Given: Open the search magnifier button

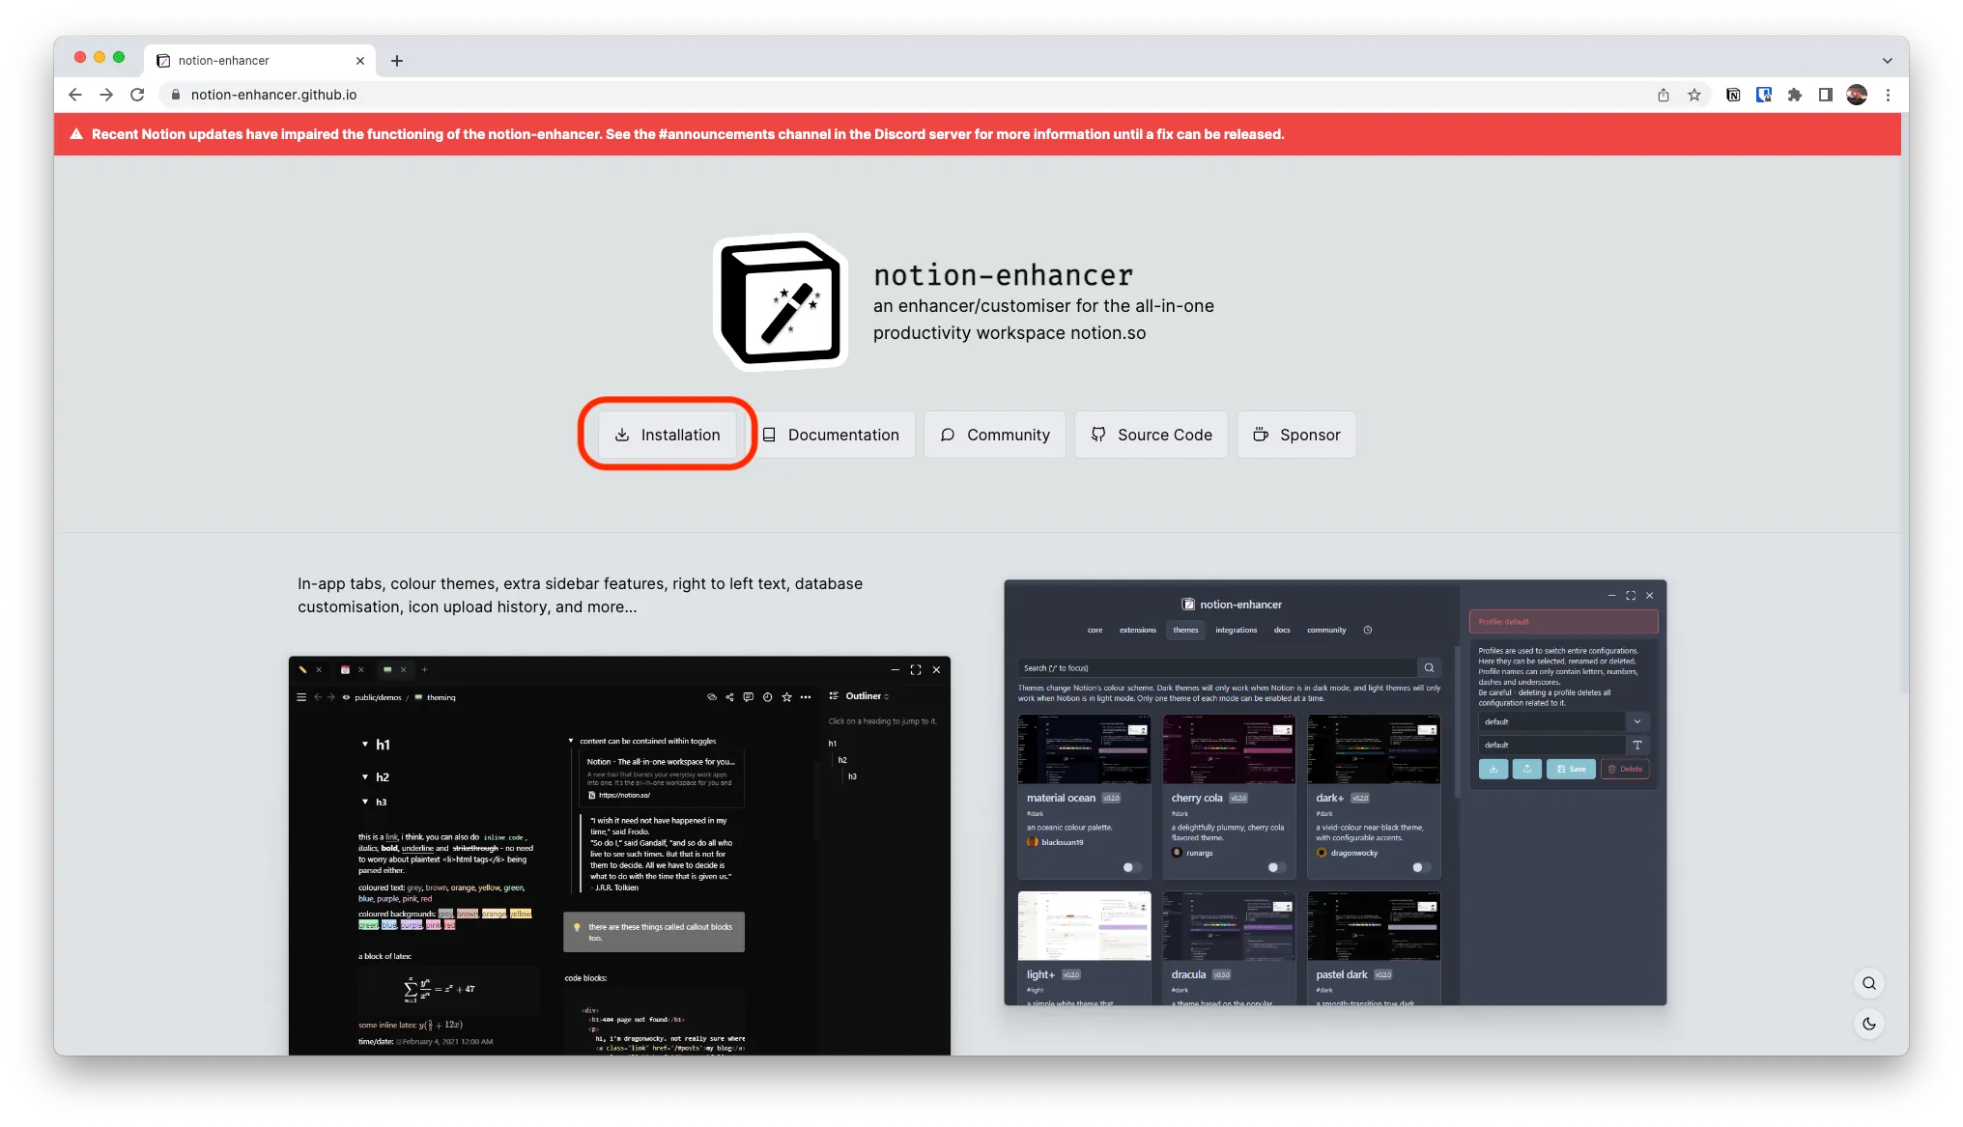Looking at the screenshot, I should pyautogui.click(x=1869, y=983).
